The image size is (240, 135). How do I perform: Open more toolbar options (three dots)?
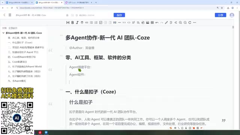click(x=195, y=22)
